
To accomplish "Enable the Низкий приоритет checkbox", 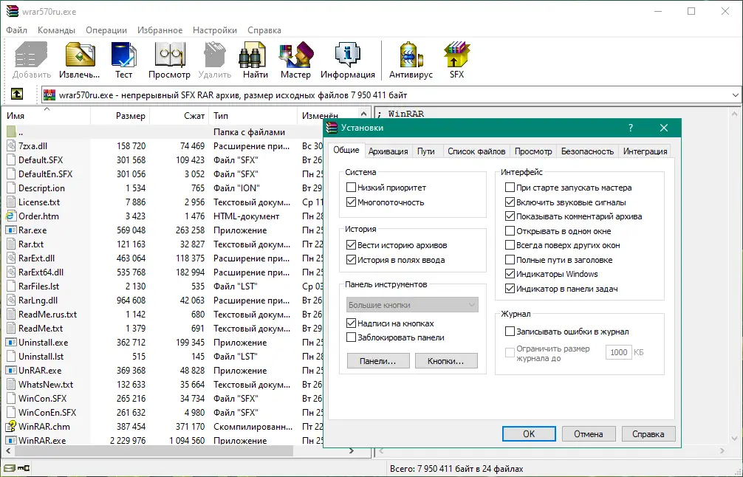I will click(x=351, y=188).
